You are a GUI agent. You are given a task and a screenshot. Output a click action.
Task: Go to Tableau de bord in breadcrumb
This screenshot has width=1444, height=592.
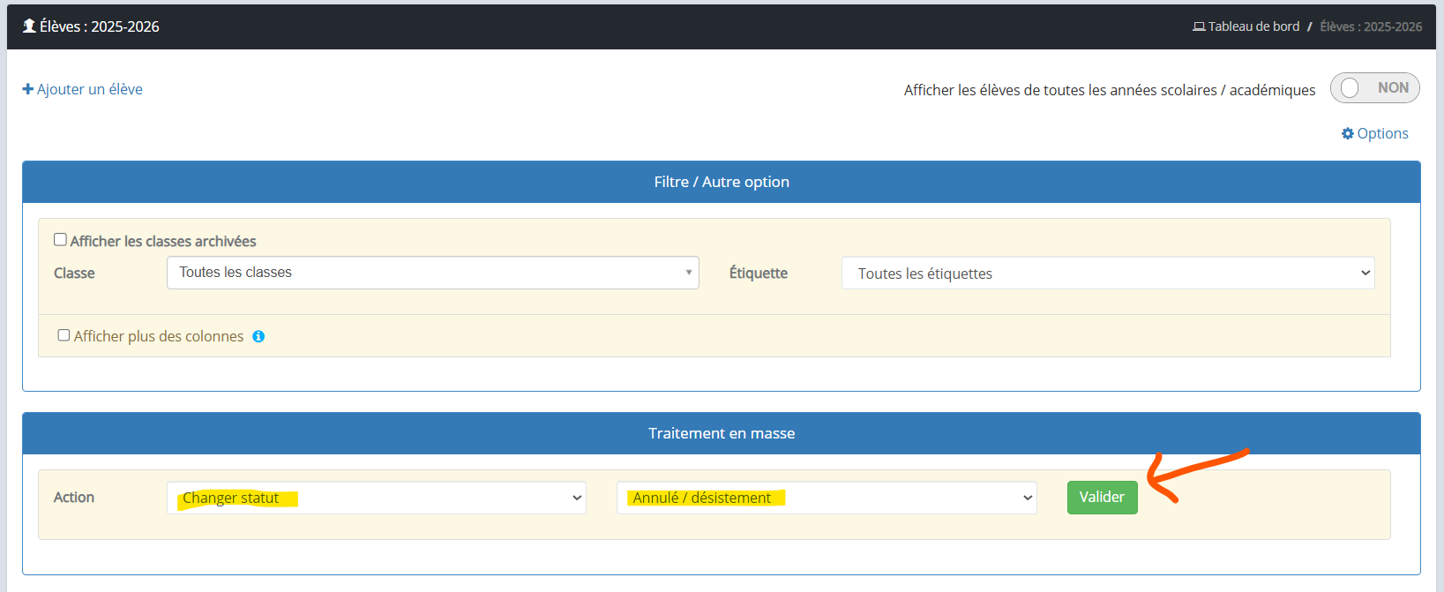[1253, 26]
